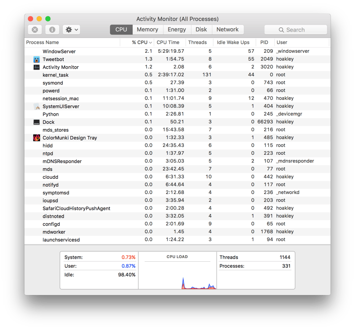355x330 pixels.
Task: Select the mds process row
Action: pos(177,169)
